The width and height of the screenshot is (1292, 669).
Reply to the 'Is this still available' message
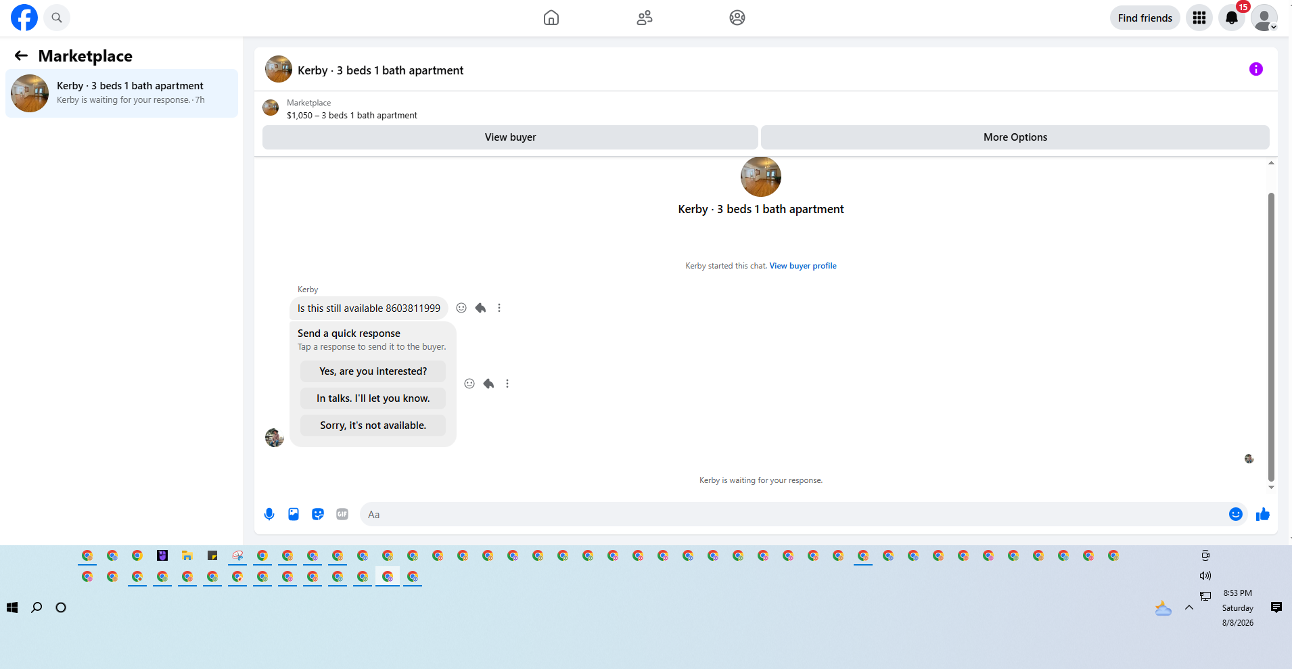pos(480,308)
